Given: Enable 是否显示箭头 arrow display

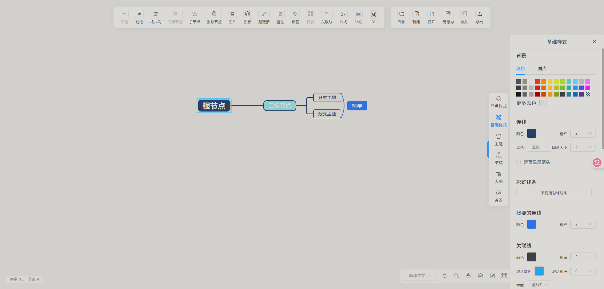Looking at the screenshot, I should tap(518, 162).
